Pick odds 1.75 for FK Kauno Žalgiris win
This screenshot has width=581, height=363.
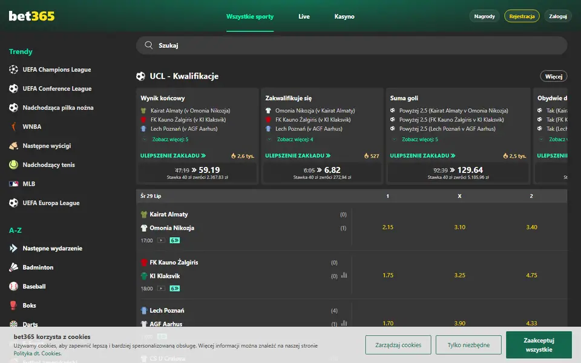(387, 275)
